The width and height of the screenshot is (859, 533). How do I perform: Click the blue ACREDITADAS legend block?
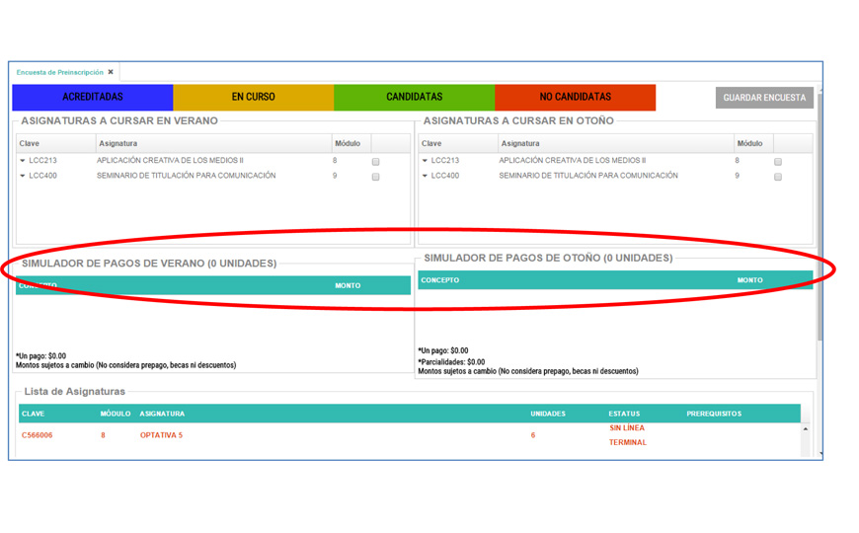point(93,97)
